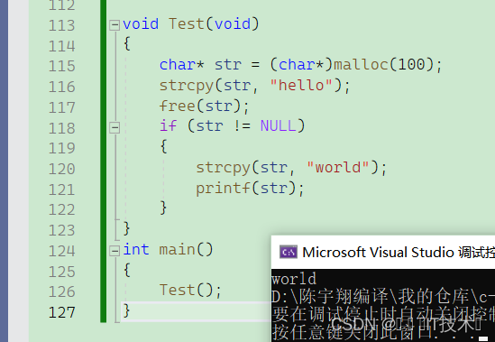Collapse the void Test(void) function block
The image size is (495, 342).
[115, 25]
